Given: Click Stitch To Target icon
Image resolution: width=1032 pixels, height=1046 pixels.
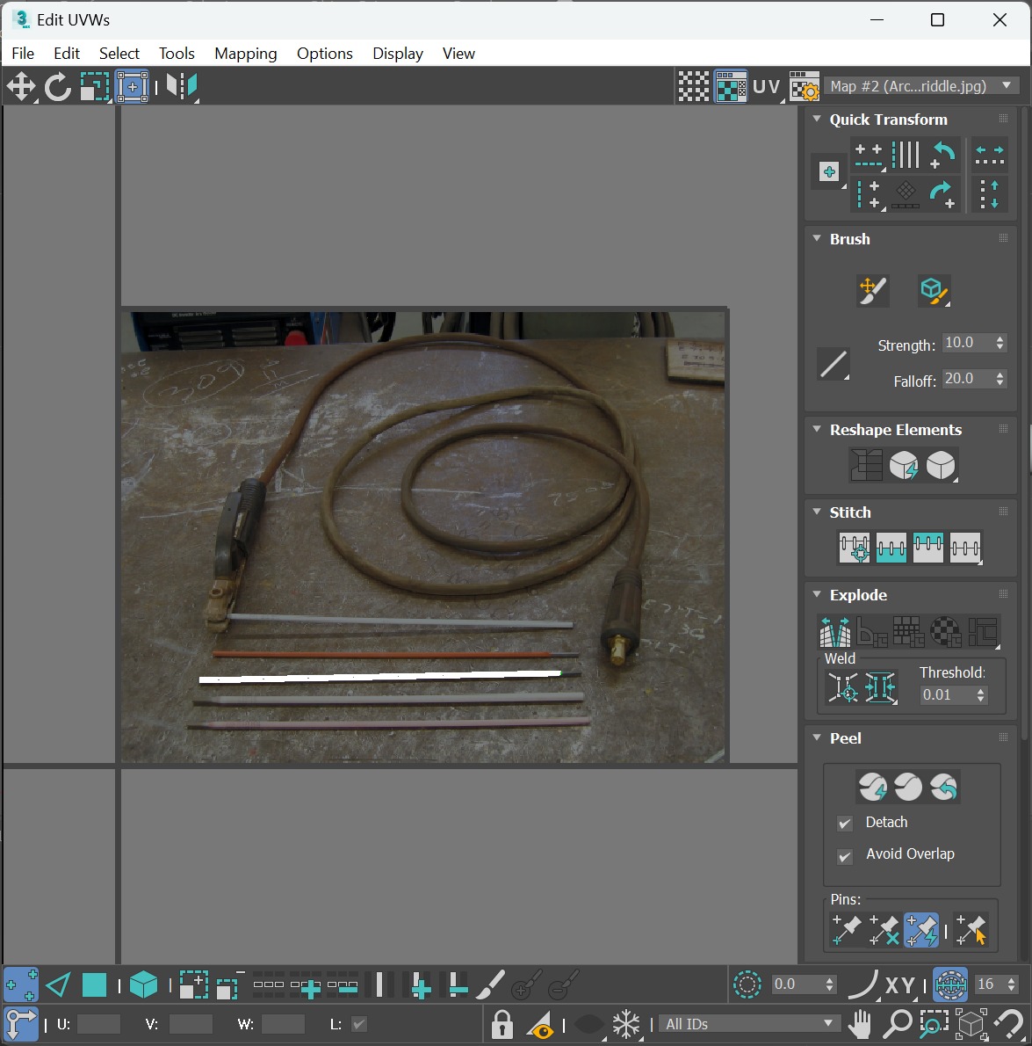Looking at the screenshot, I should [854, 548].
